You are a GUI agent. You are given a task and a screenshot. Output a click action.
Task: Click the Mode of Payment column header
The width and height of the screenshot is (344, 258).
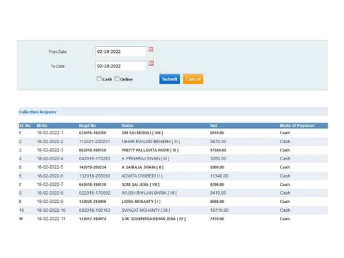(297, 125)
